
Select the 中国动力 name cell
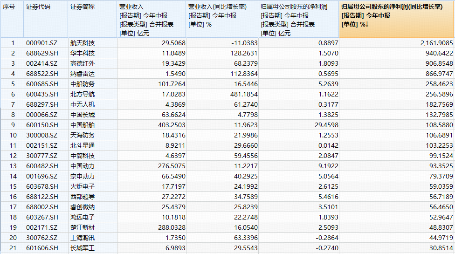coord(83,166)
